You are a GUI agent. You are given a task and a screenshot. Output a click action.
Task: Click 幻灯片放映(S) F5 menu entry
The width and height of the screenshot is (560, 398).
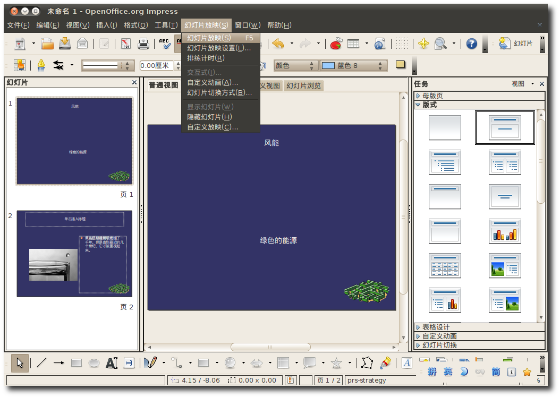pos(220,38)
